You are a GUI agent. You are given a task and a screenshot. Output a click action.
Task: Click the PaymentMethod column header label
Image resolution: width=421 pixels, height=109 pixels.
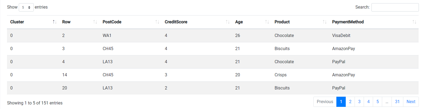click(348, 22)
